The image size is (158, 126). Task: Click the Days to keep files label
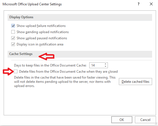50,65
